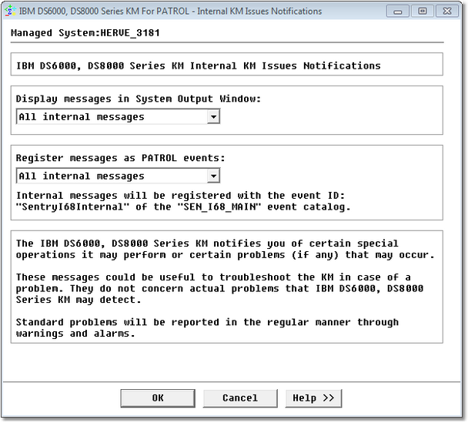The height and width of the screenshot is (423, 468).
Task: Click the text field of Display messages combo box
Action: [111, 117]
